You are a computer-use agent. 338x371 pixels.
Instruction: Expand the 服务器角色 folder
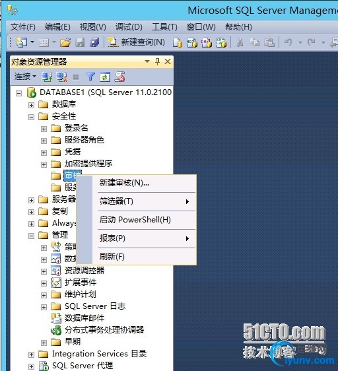pyautogui.click(x=44, y=141)
